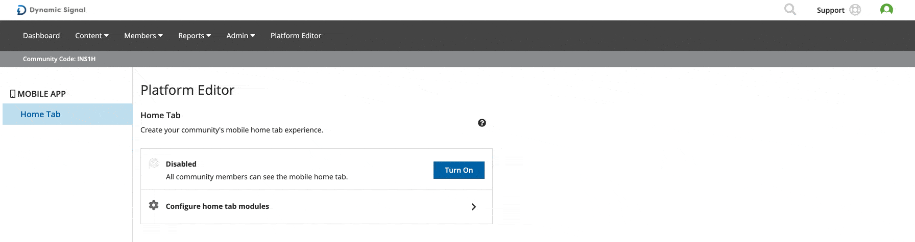Open search with the magnifier icon
Viewport: 915px width, 242px height.
[x=790, y=10]
